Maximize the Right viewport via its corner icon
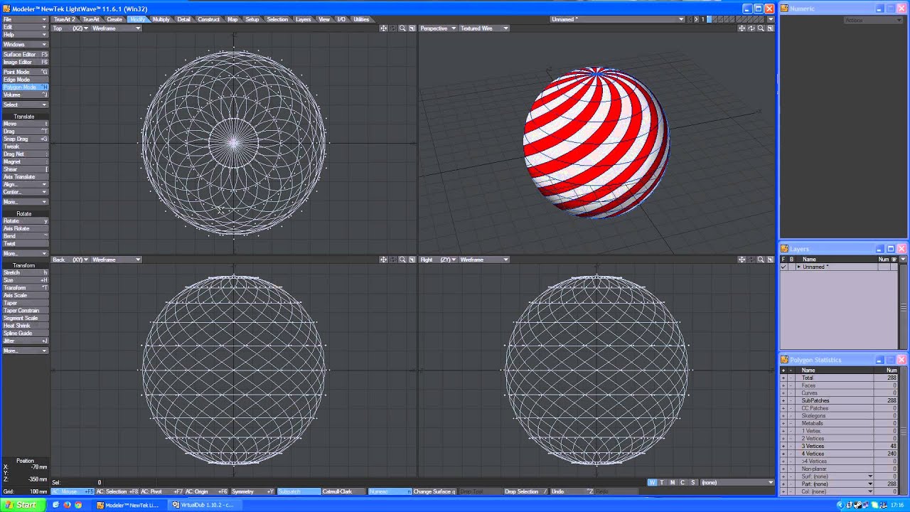This screenshot has width=910, height=512. coord(770,260)
